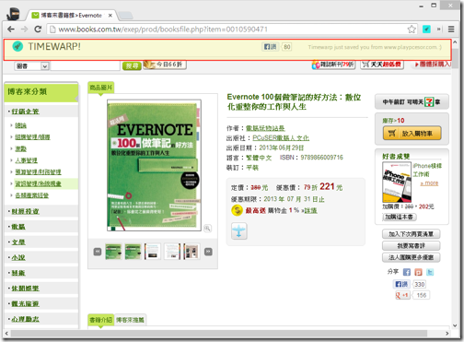
Task: Click the 法人團購更多優惠 button
Action: 412,257
